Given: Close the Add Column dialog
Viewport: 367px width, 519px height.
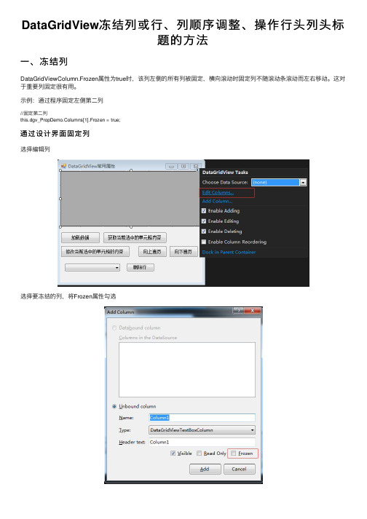Looking at the screenshot, I should click(253, 311).
